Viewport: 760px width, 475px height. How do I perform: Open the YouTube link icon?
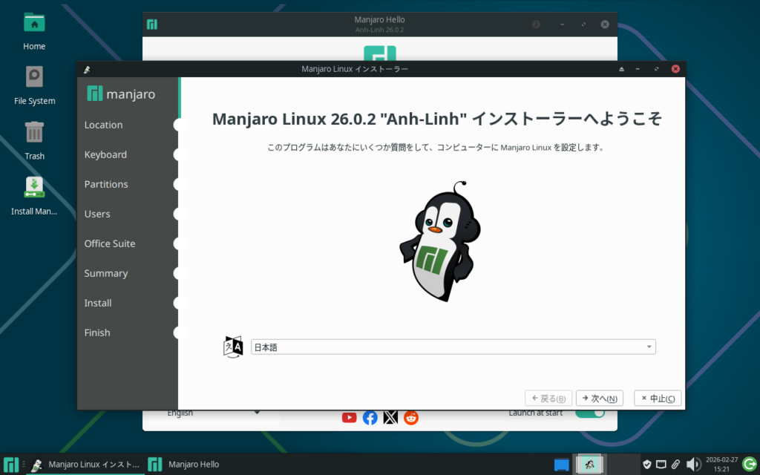pos(349,417)
